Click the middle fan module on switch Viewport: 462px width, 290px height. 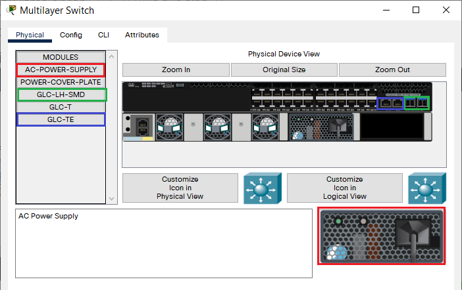coord(218,127)
